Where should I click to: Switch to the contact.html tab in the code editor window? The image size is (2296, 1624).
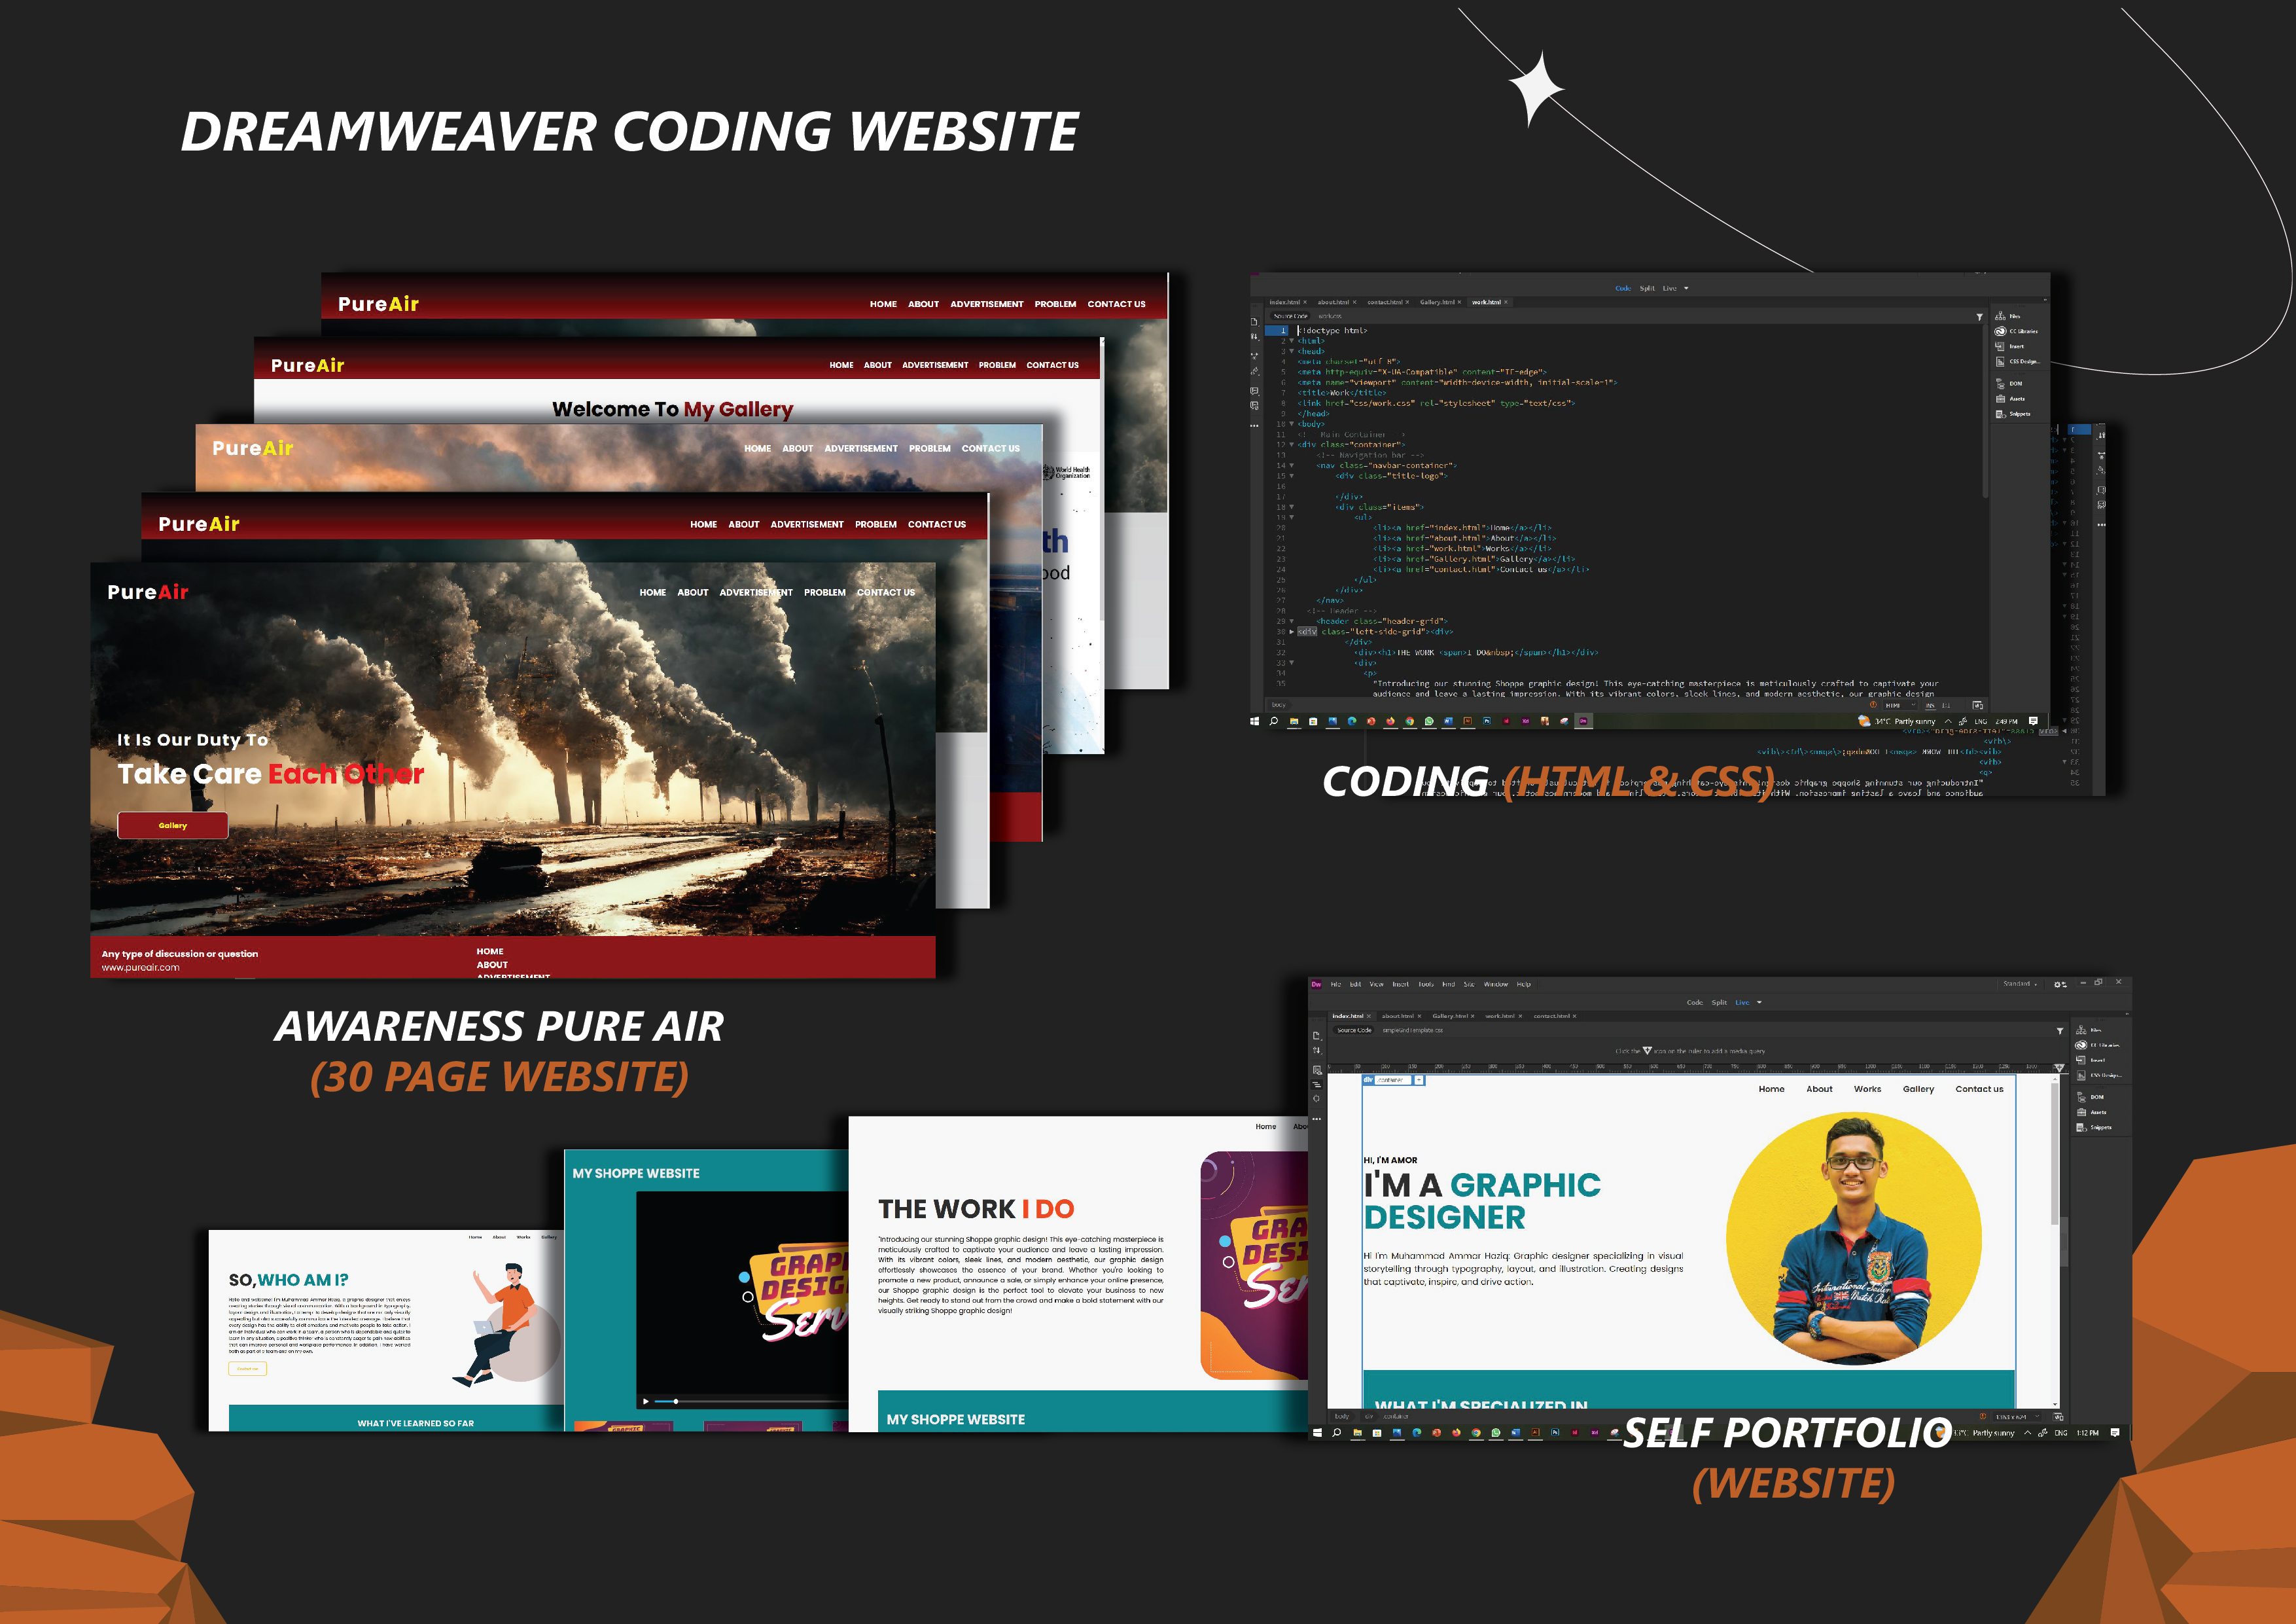tap(1386, 302)
